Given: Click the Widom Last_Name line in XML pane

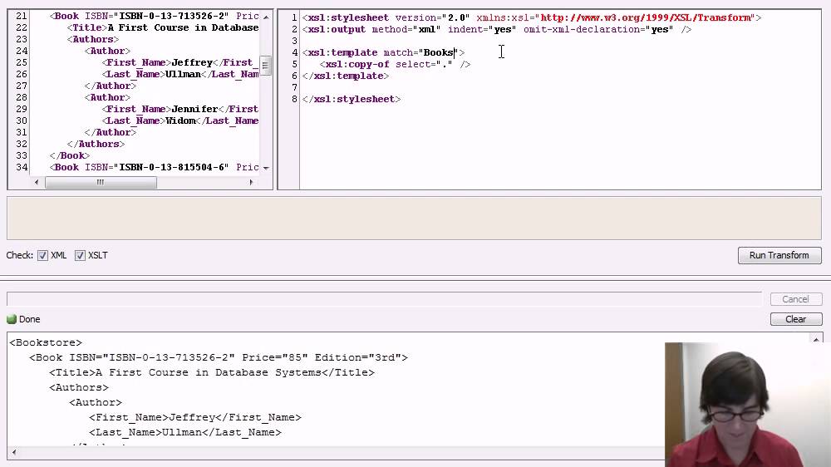Looking at the screenshot, I should click(180, 120).
